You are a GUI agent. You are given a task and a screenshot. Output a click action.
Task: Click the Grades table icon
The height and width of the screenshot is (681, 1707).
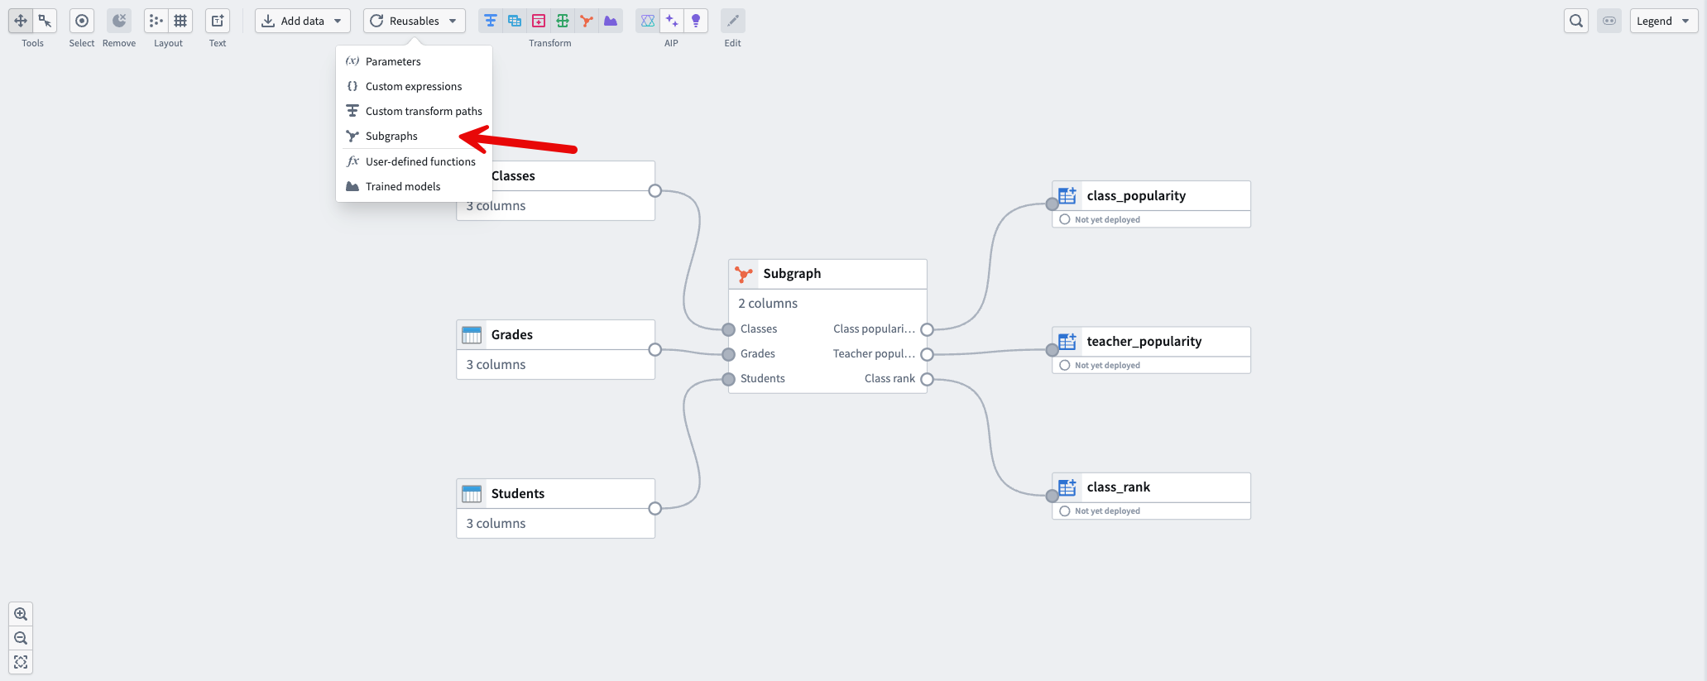tap(472, 334)
